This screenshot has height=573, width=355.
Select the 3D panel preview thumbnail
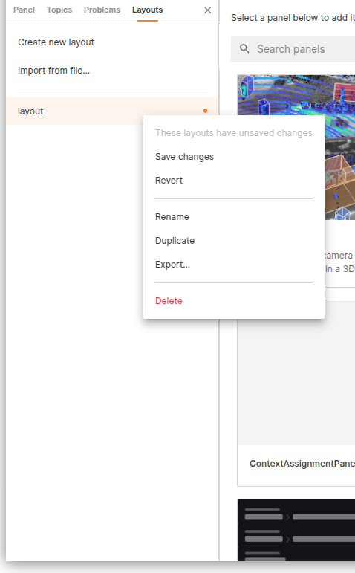tap(296, 147)
